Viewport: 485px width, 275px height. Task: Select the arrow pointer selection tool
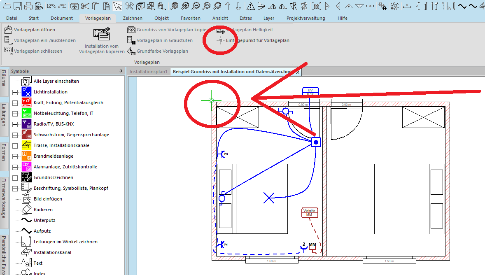click(117, 6)
